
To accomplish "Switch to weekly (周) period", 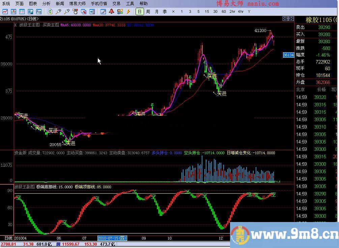I will [x=148, y=11].
